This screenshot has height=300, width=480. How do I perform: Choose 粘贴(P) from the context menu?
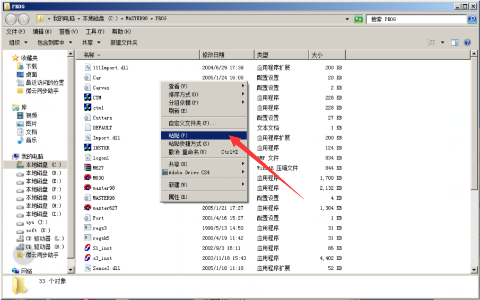[204, 136]
